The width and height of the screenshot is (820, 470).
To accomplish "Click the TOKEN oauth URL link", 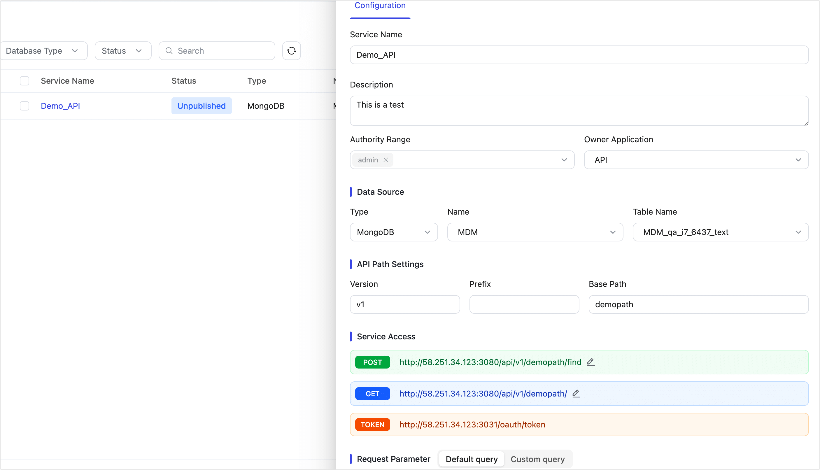I will tap(472, 425).
